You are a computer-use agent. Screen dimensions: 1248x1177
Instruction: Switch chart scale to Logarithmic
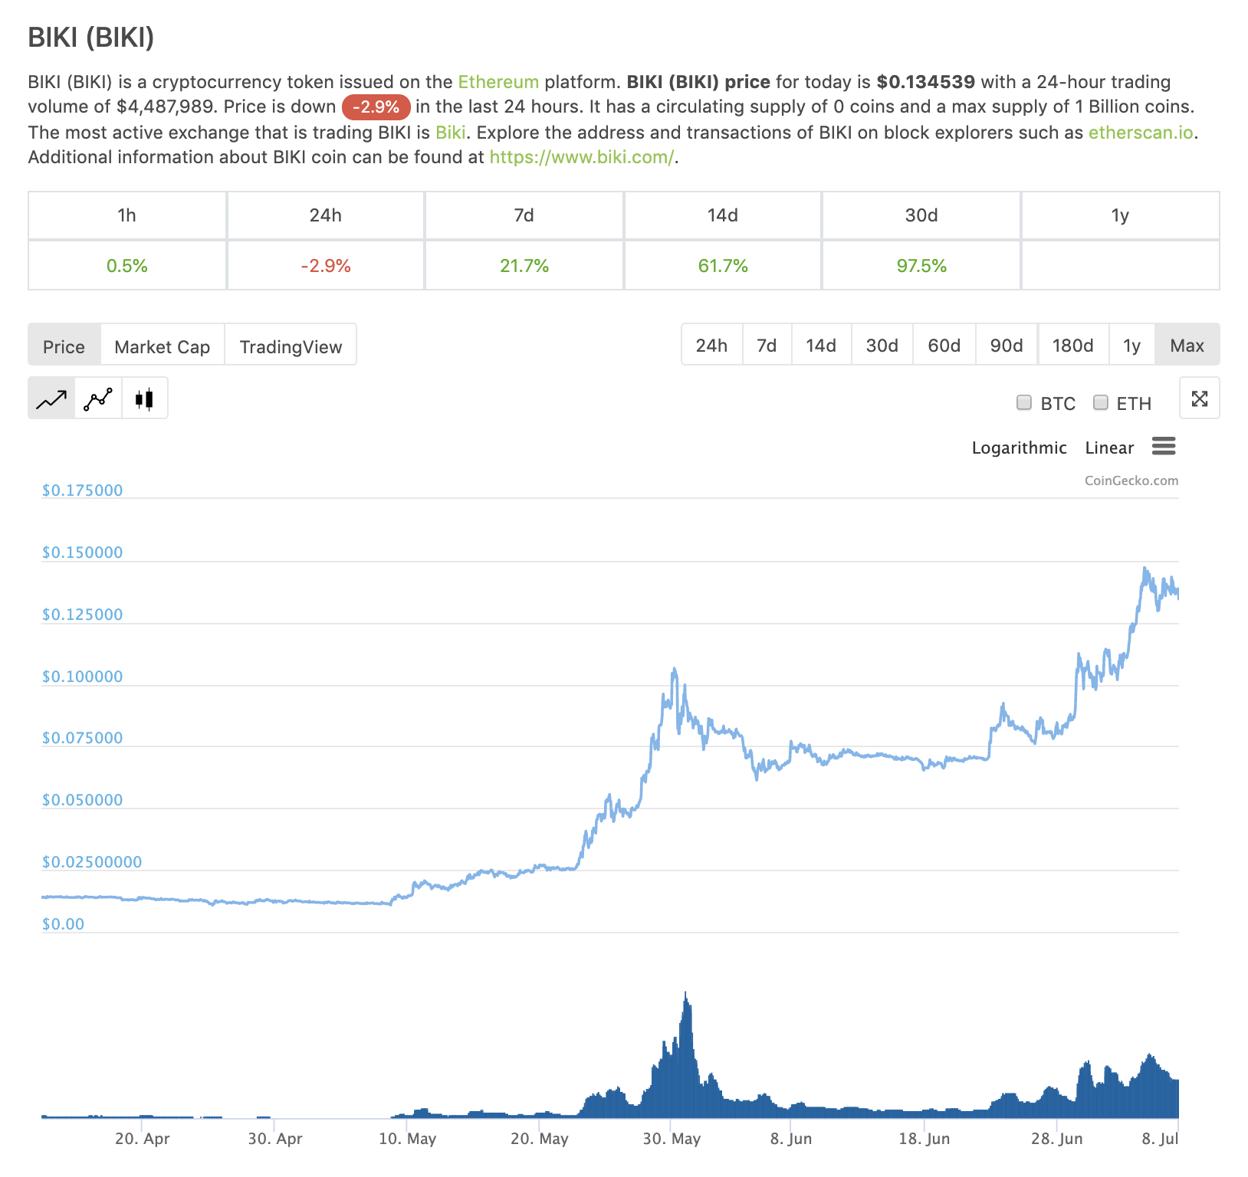1019,448
